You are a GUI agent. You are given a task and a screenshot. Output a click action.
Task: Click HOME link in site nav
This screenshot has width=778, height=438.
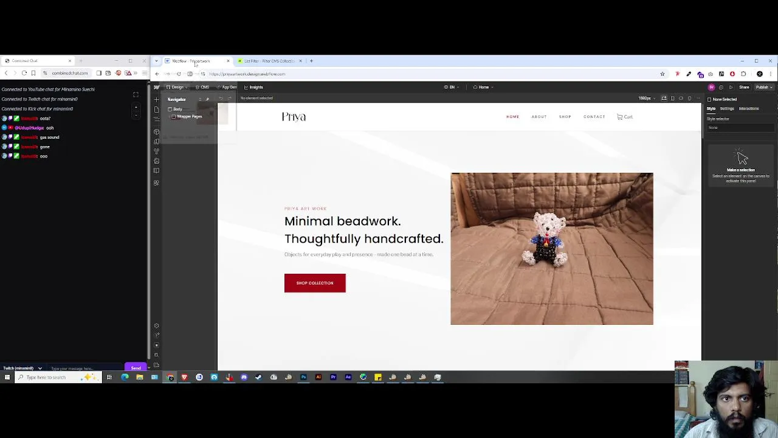tap(512, 117)
